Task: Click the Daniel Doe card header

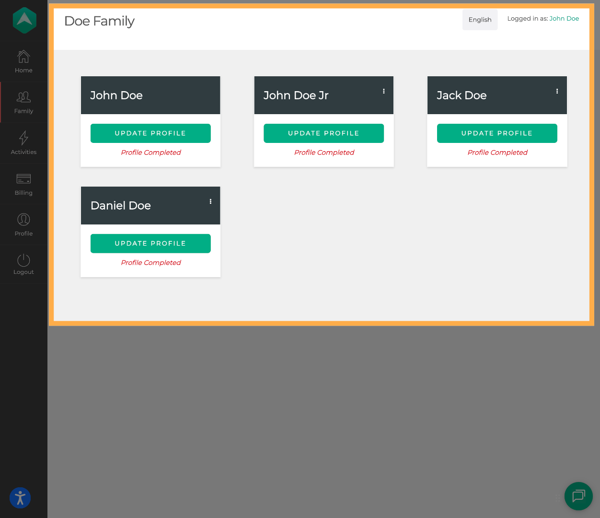Action: (x=121, y=206)
